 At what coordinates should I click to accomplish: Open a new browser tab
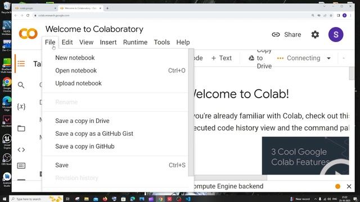(107, 8)
